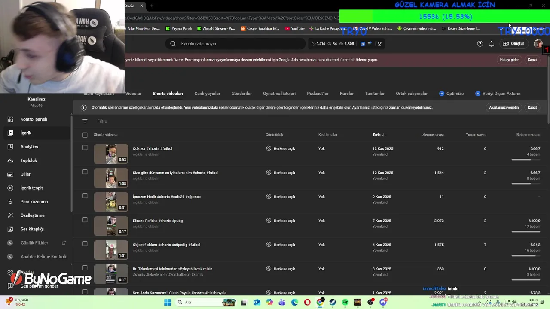Click the filter lines icon

[x=85, y=121]
